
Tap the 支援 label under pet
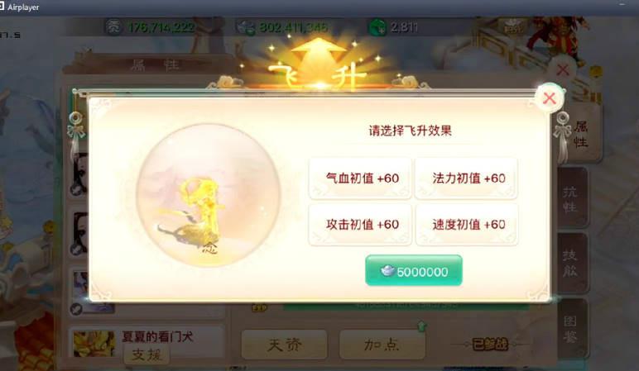pyautogui.click(x=147, y=355)
